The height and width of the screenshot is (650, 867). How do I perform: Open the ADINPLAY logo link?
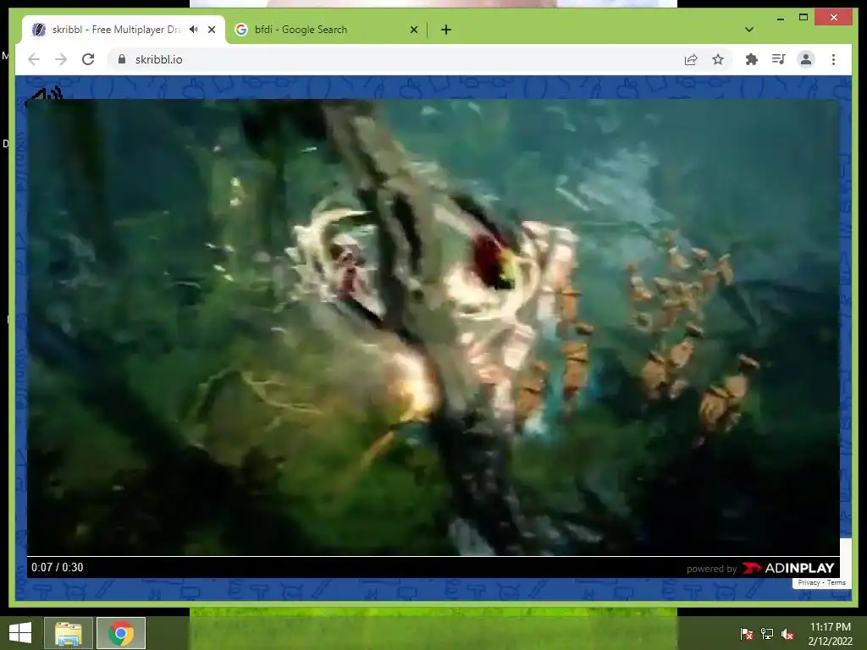coord(788,568)
